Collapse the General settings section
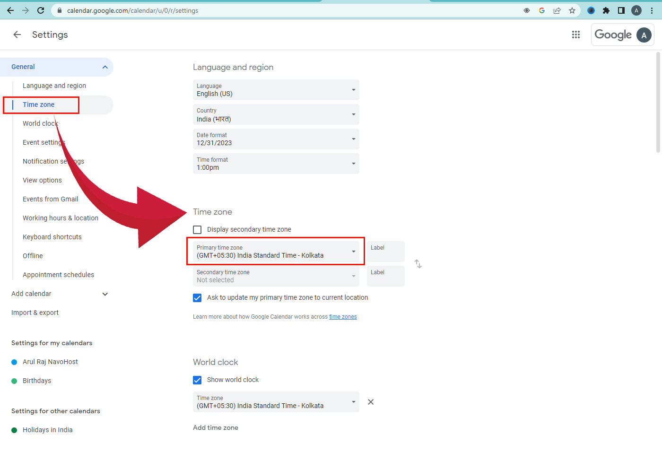The height and width of the screenshot is (461, 662). pos(105,67)
